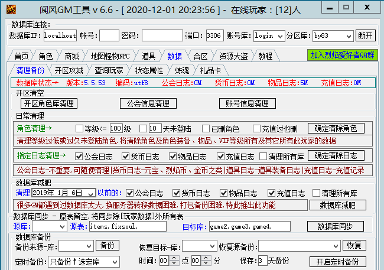Click the 开区角色库清理 button
Image resolution: width=384 pixels, height=270 pixels.
pos(49,103)
